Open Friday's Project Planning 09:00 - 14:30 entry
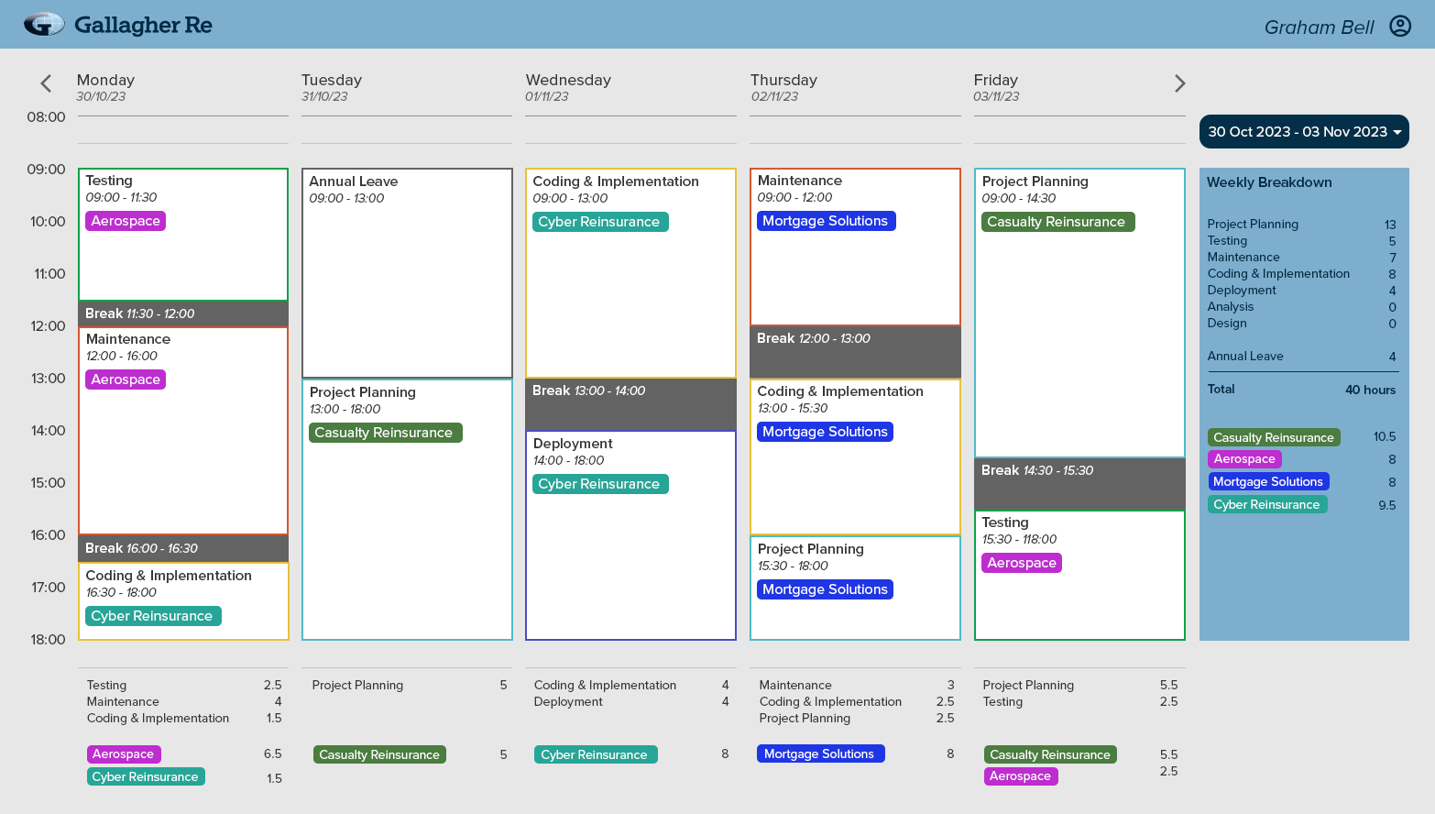Screen dimensions: 1435x814 point(1079,330)
